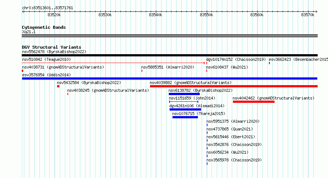The height and width of the screenshot is (178, 328).
Task: Click the nsv4737865 (Quan2021) label
Action: pyautogui.click(x=230, y=129)
